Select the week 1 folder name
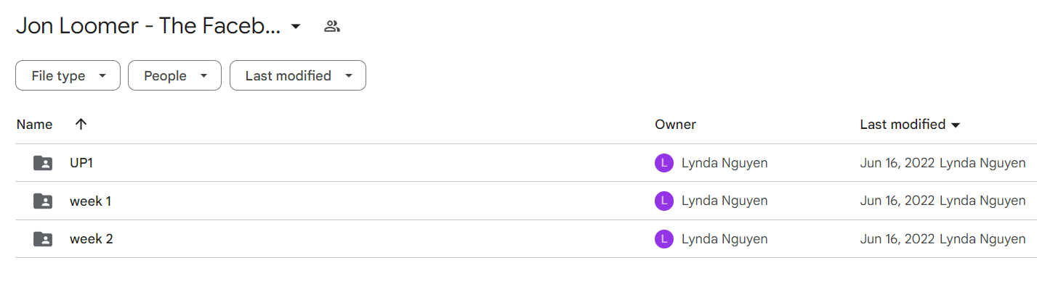Image resolution: width=1037 pixels, height=297 pixels. point(90,201)
